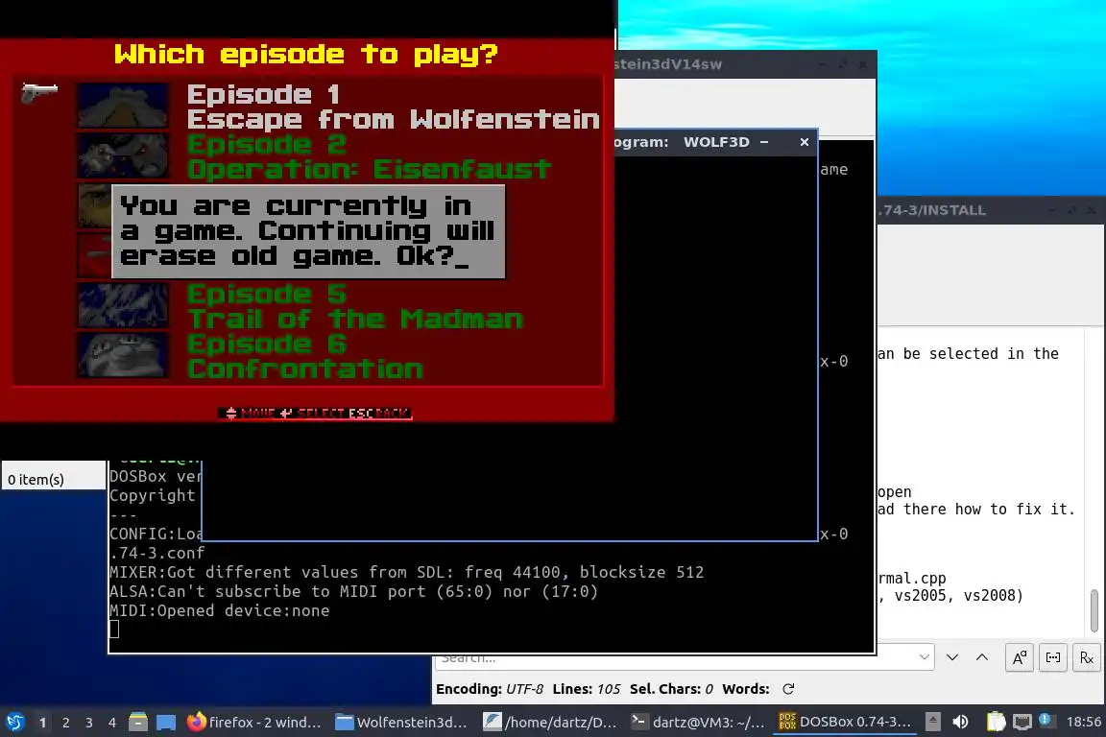Toggle Match Case in search bar
Screen dimensions: 1106x737
(x=1020, y=658)
